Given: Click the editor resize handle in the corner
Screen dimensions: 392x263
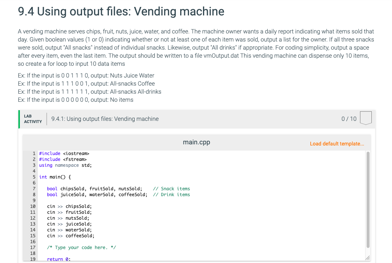Looking at the screenshot, I should pos(367,258).
